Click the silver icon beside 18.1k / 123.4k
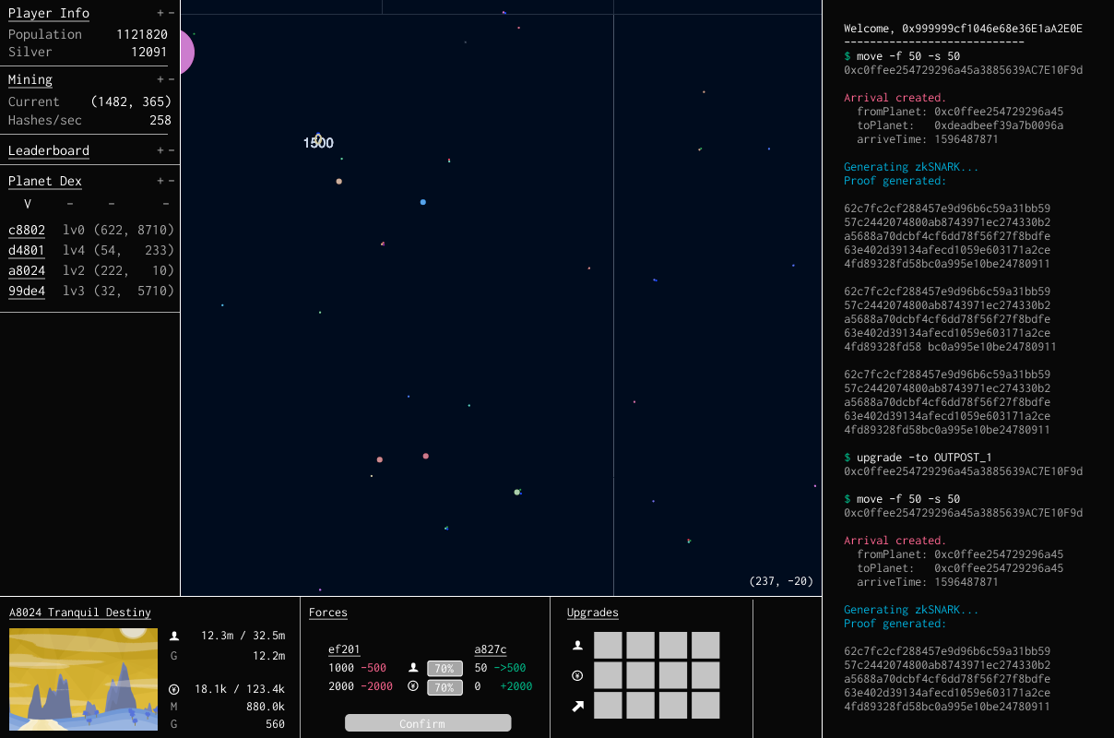 (174, 689)
